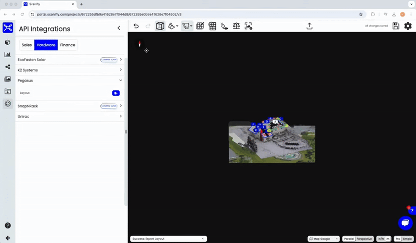
Task: Open the module layout edit tool
Action: [x=200, y=26]
